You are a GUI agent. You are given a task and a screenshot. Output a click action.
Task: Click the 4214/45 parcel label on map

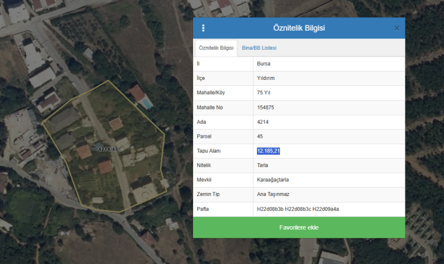point(108,149)
